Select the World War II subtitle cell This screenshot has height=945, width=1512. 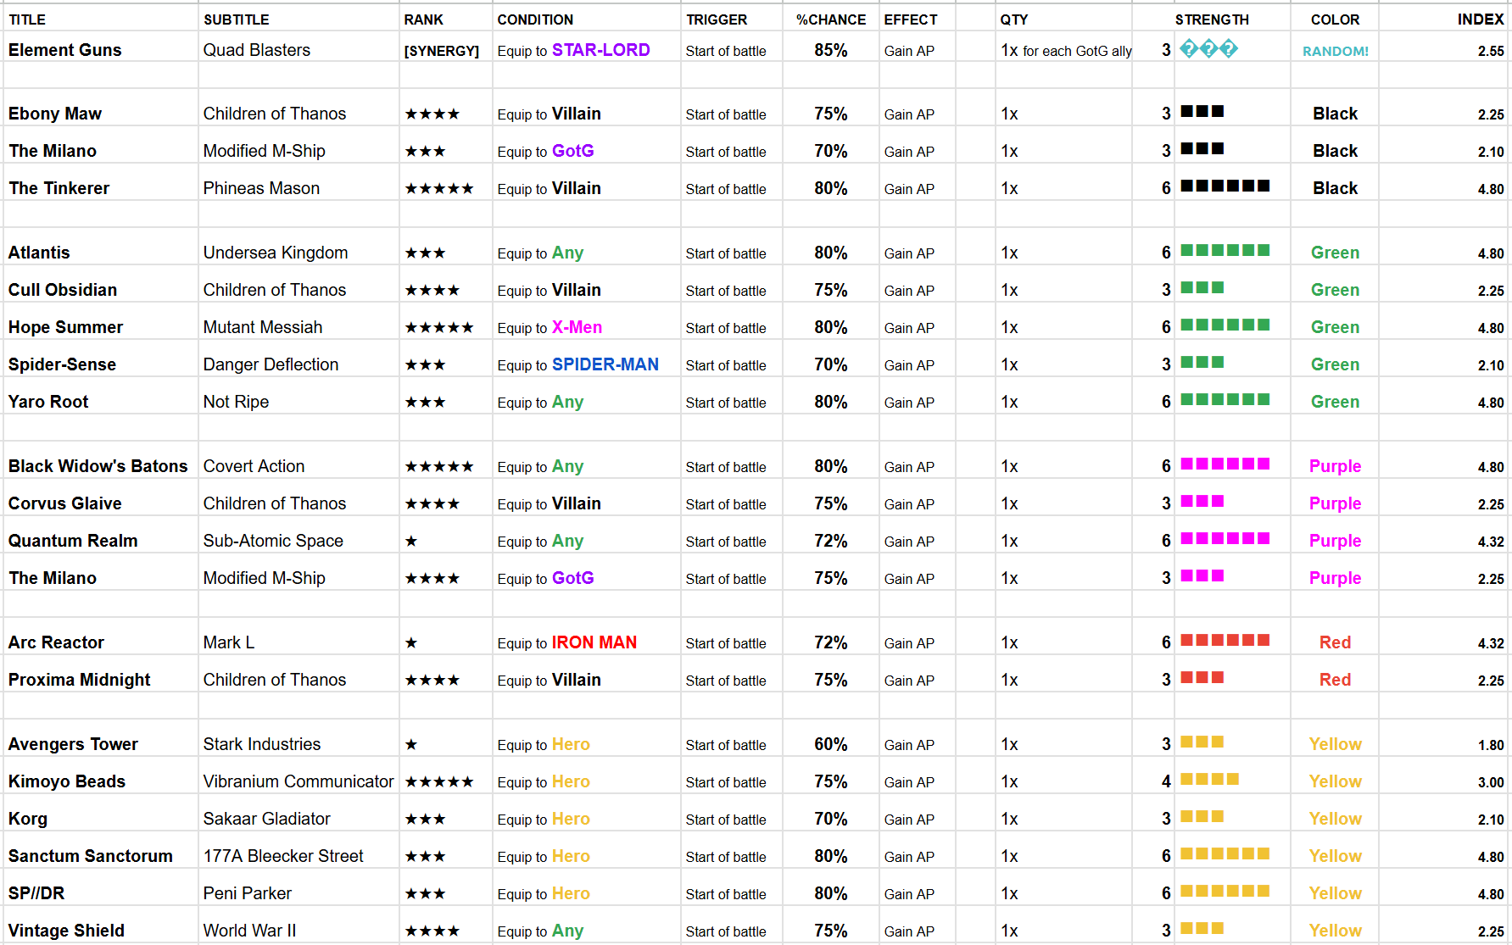(x=250, y=931)
